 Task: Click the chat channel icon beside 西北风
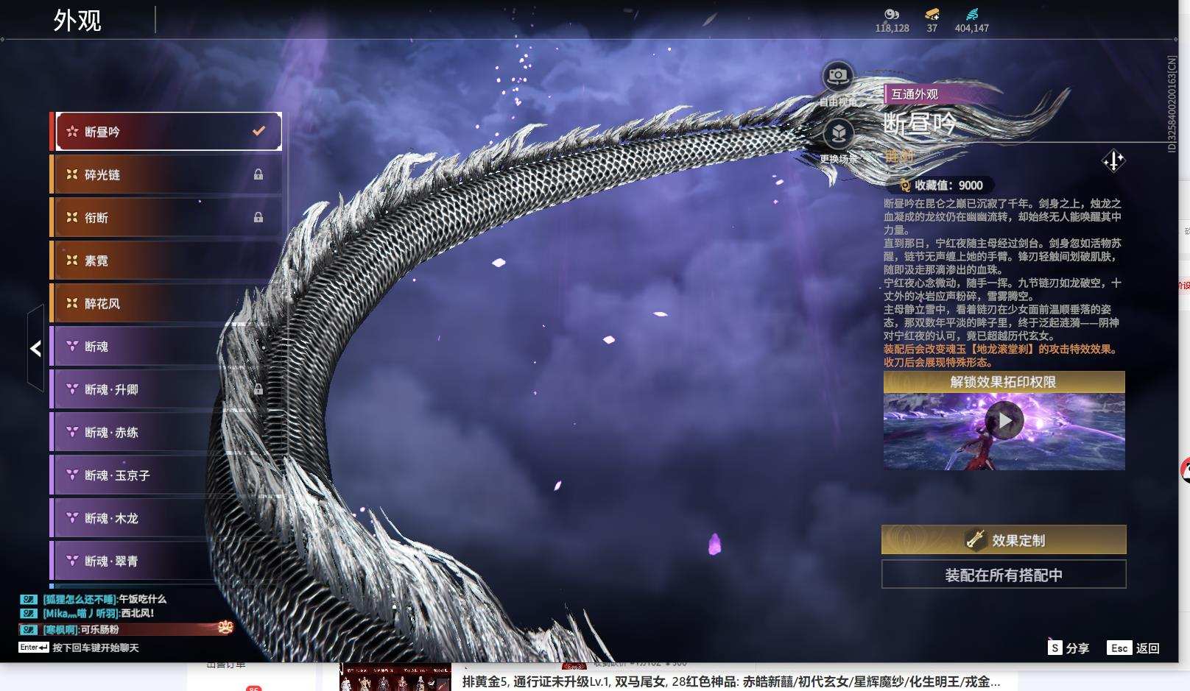tap(28, 613)
